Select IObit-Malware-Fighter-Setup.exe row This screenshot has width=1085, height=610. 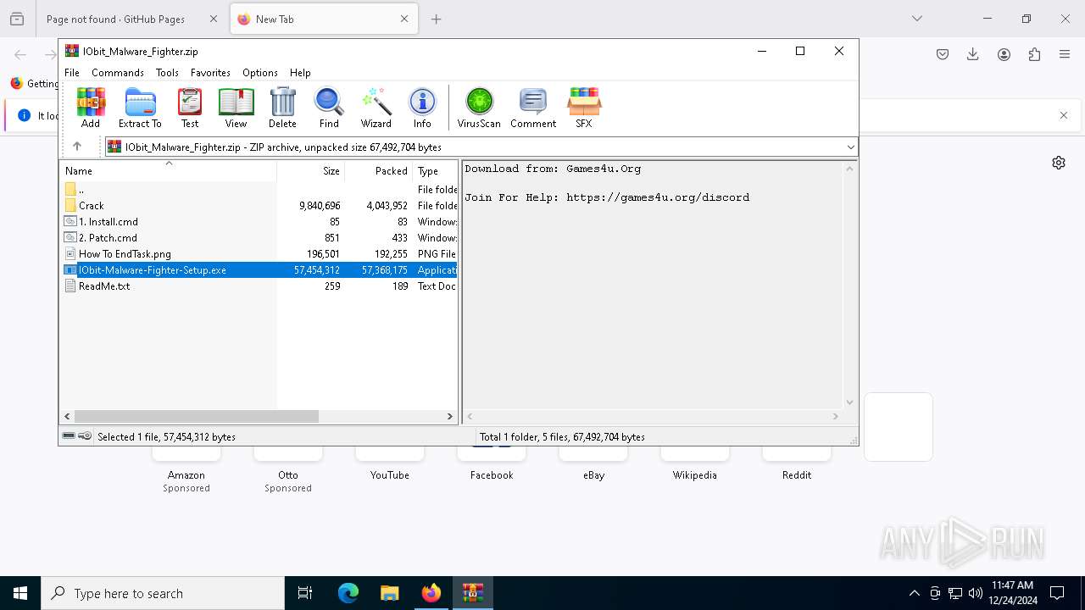(x=259, y=270)
